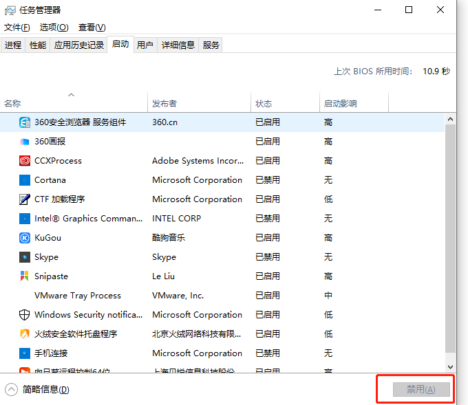
Task: Click the Snipaste colorful icon
Action: point(25,276)
